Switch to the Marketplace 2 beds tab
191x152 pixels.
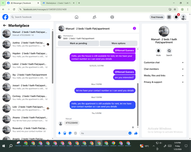[58, 3]
